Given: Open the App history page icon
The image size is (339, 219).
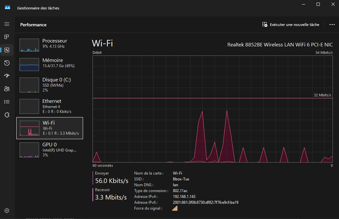Looking at the screenshot, I should [x=7, y=63].
